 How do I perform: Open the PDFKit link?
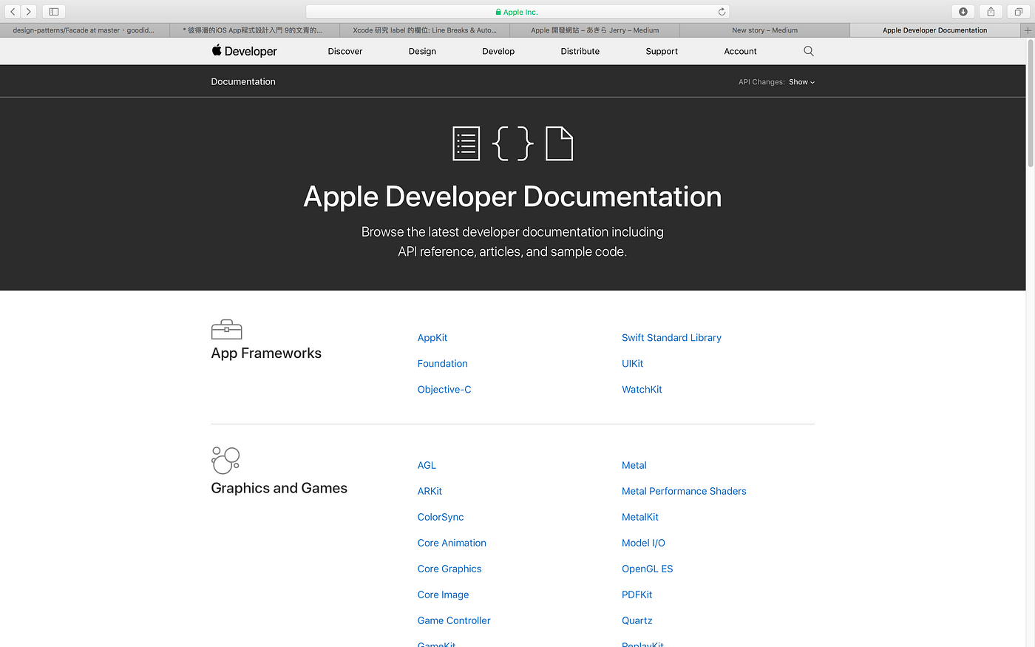coord(637,595)
